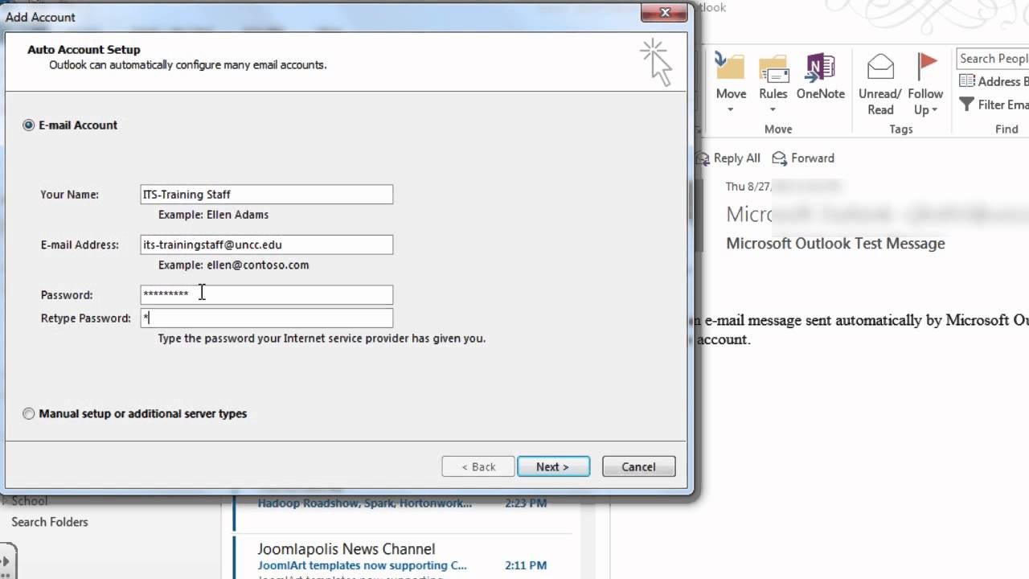Expand the folder pane arrow at bottom left
The height and width of the screenshot is (579, 1029).
point(6,562)
